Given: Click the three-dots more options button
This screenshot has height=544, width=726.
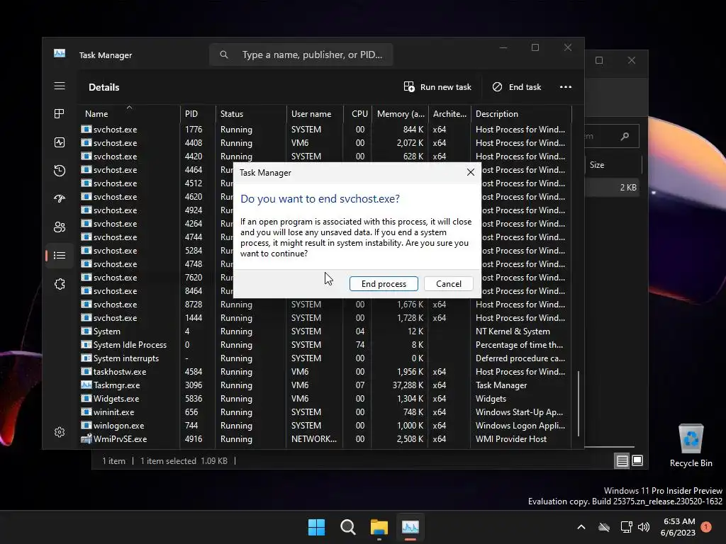Looking at the screenshot, I should click(565, 87).
